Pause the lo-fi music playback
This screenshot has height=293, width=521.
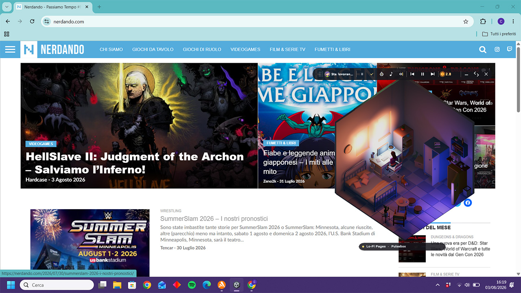pos(422,74)
